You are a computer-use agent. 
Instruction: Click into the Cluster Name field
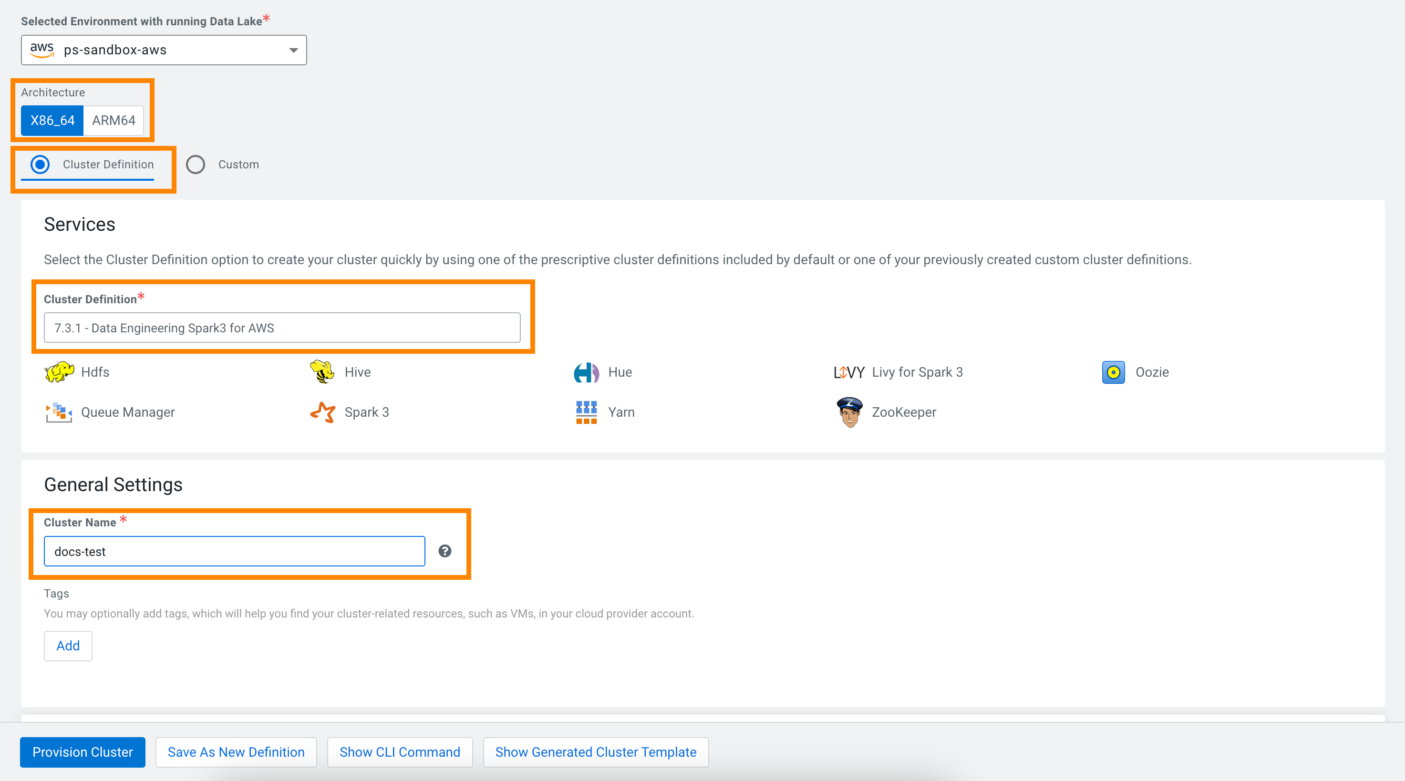(234, 551)
